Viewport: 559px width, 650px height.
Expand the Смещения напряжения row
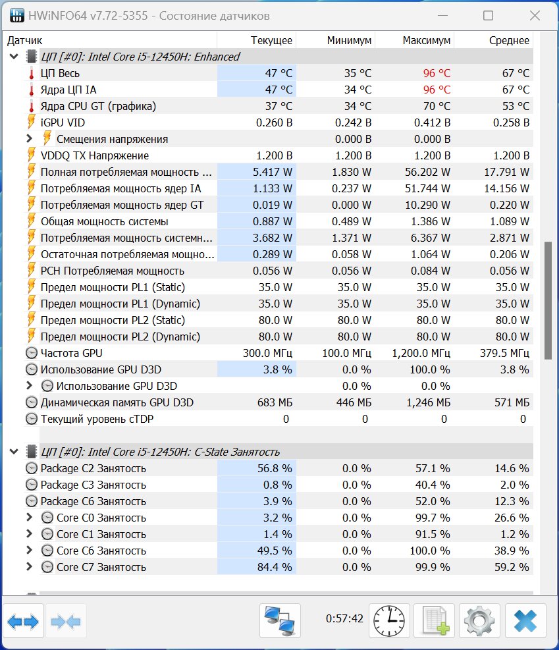tap(29, 138)
